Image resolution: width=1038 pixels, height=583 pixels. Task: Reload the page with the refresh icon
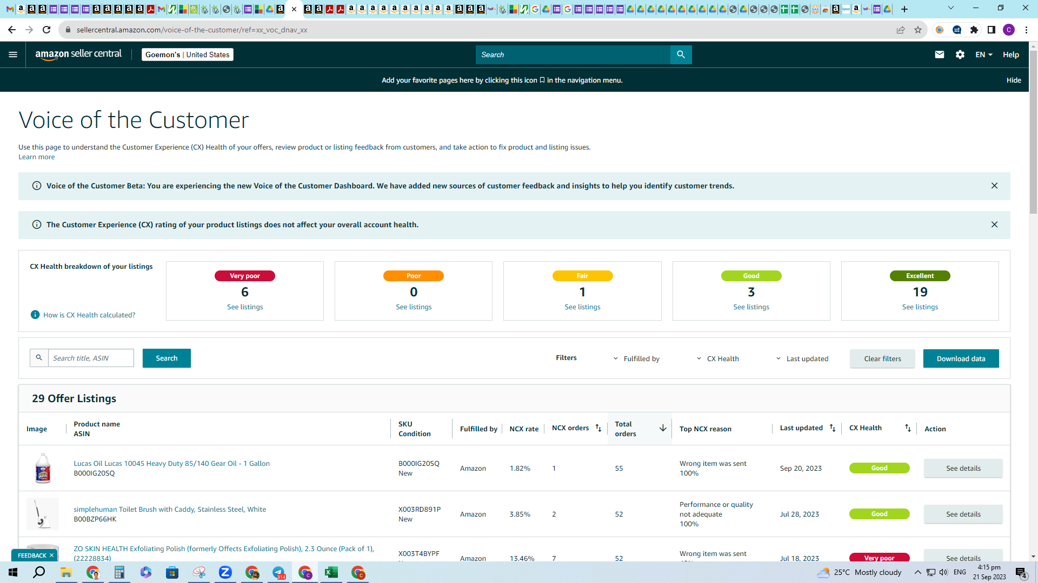pos(46,30)
